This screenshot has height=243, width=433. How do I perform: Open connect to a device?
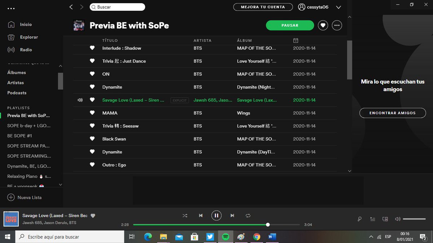(x=385, y=219)
